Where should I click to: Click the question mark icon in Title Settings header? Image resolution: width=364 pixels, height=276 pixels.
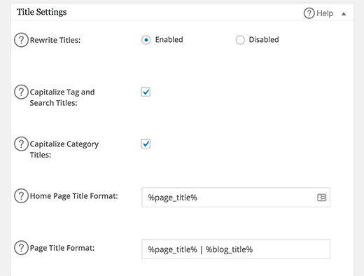(309, 13)
